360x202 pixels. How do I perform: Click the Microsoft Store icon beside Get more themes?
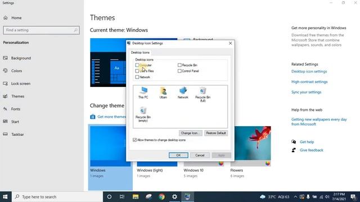(x=92, y=117)
